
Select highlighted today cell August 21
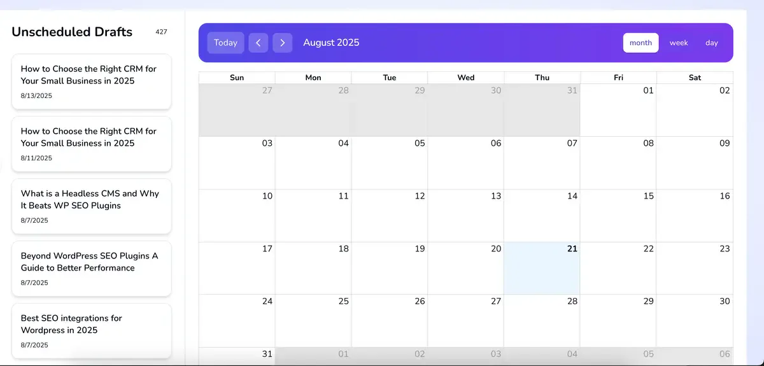(542, 269)
